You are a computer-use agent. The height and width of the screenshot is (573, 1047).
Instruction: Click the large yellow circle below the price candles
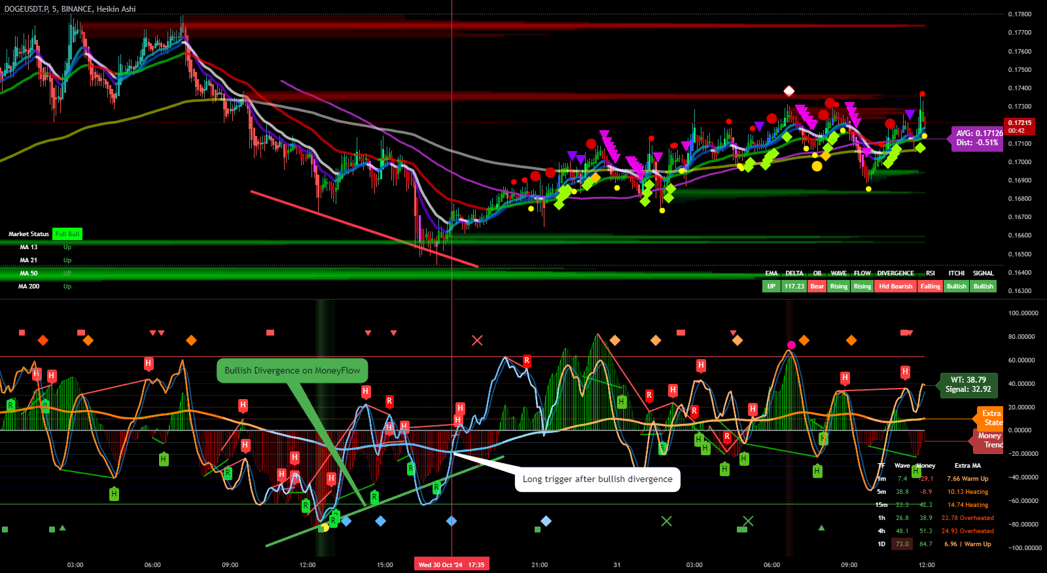click(817, 166)
